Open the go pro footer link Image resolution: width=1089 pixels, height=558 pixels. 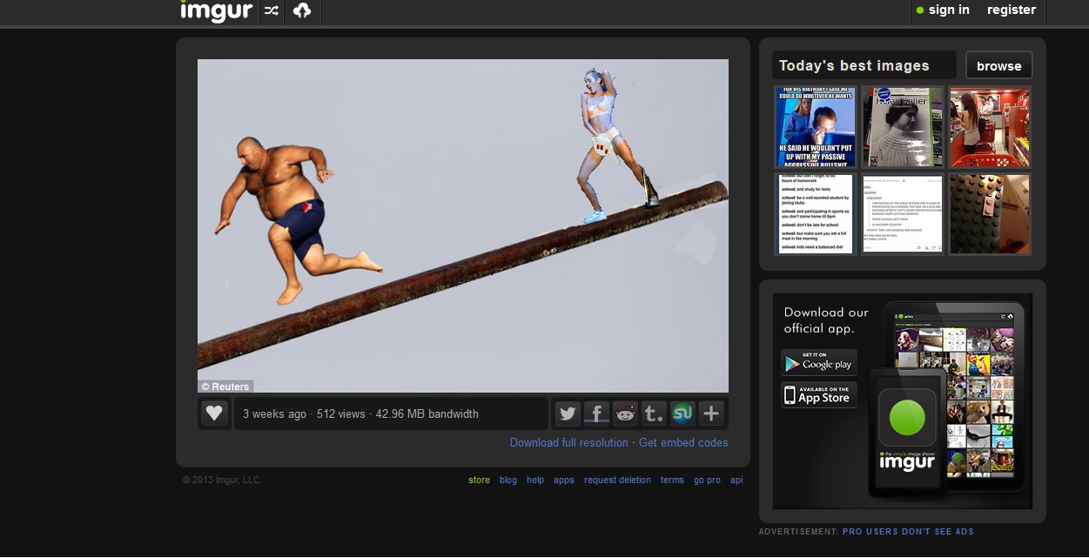[x=707, y=480]
